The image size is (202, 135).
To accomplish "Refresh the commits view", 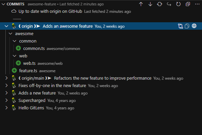I will [178, 4].
